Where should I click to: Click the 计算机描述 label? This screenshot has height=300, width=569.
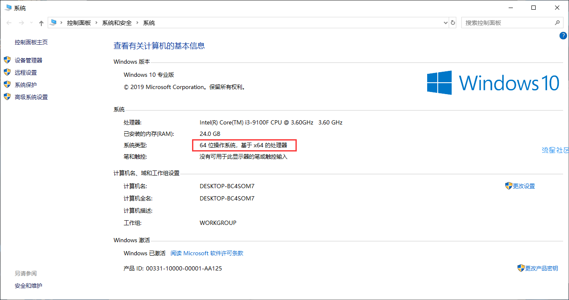(x=138, y=211)
